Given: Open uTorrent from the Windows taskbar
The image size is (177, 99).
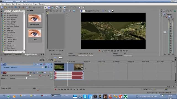Looking at the screenshot, I should 125,97.
